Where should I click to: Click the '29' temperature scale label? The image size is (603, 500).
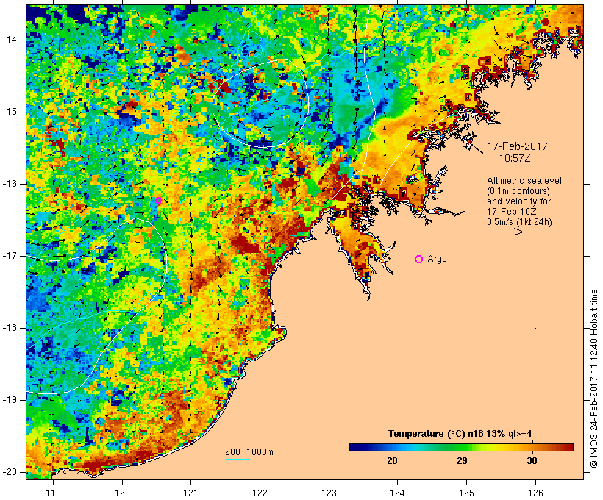[462, 460]
